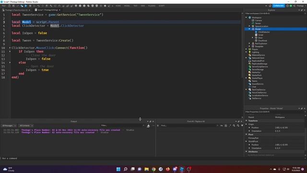Expand Origin Position in Properties

[x=249, y=127]
